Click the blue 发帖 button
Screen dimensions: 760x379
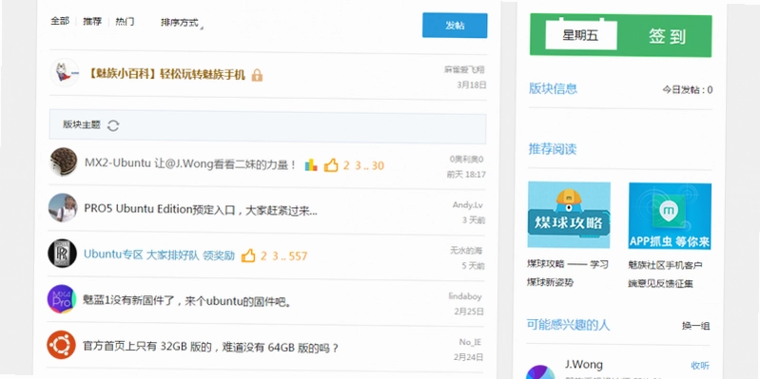click(x=455, y=25)
